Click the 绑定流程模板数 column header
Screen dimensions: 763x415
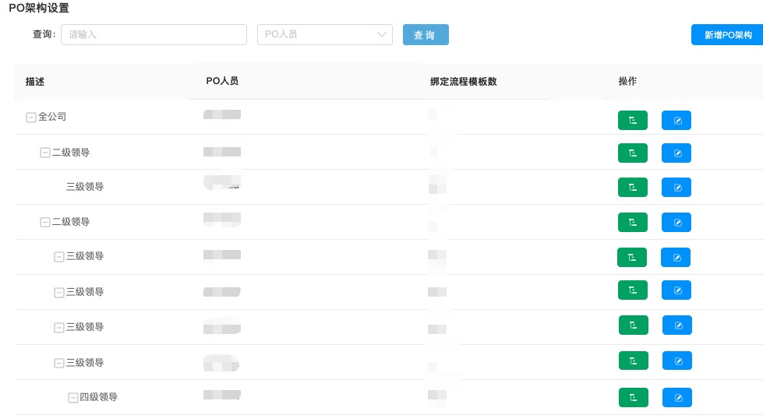click(x=464, y=81)
